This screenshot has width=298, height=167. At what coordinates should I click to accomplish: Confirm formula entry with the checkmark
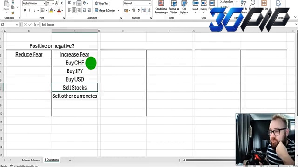pos(30,25)
